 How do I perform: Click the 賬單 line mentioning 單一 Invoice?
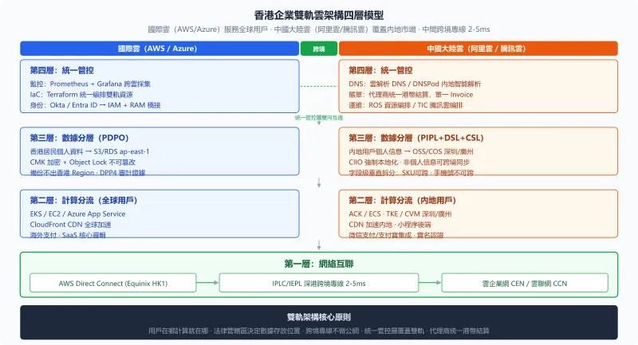(x=411, y=94)
